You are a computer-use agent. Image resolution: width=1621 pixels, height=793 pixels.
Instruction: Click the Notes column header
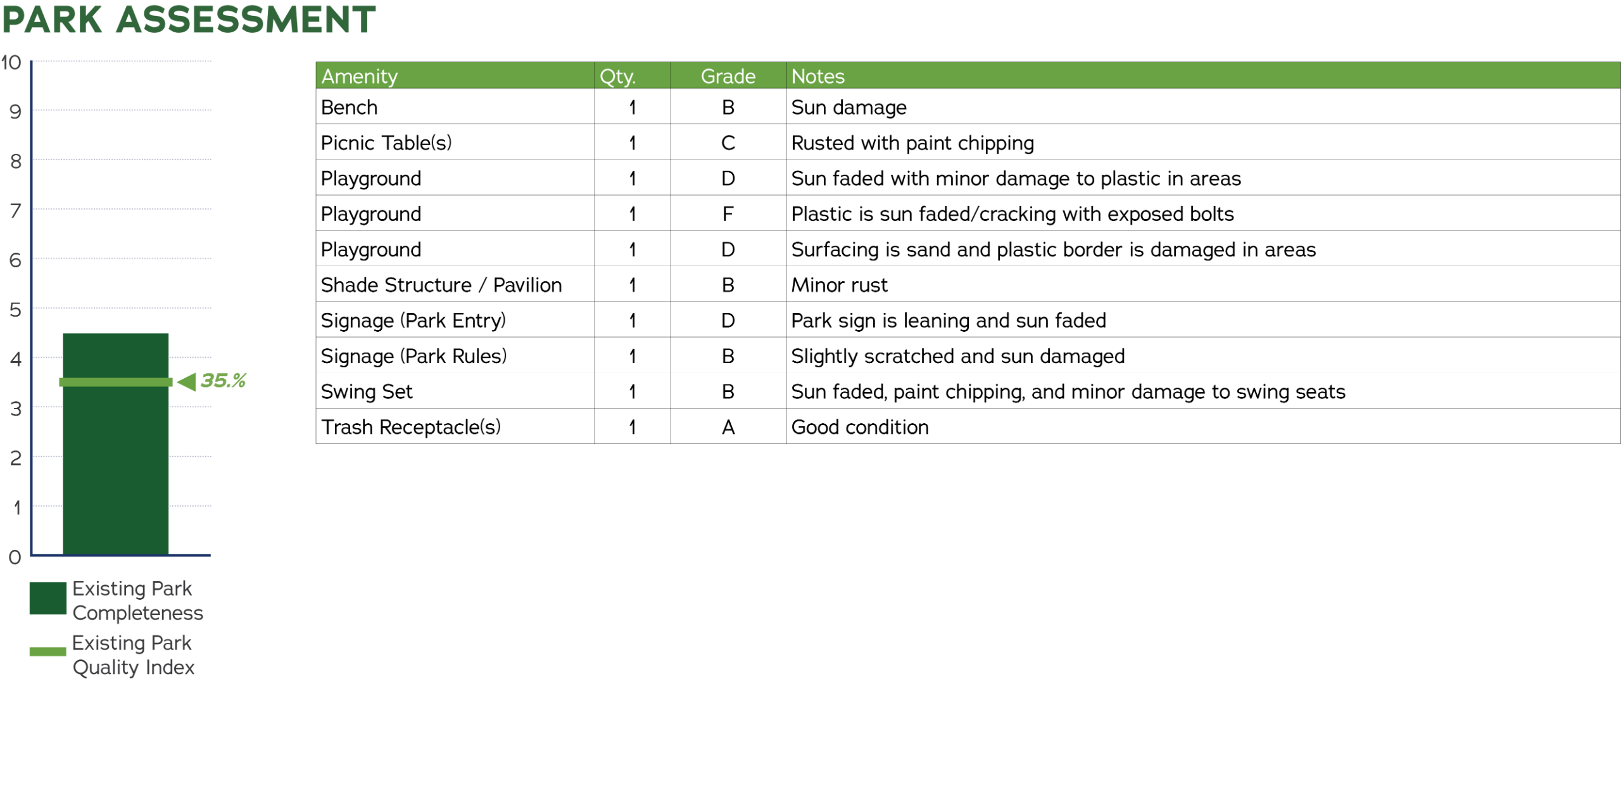[817, 76]
